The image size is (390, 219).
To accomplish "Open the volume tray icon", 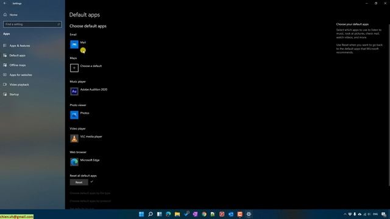I will point(369,214).
